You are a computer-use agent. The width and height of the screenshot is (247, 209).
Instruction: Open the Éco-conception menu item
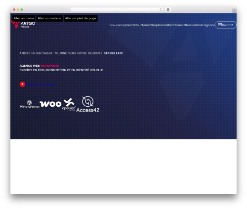121,25
